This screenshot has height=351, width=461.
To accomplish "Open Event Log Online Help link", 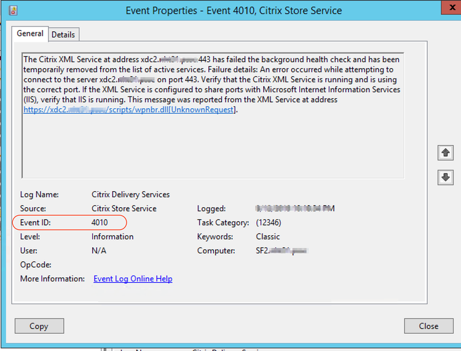I will coord(133,278).
